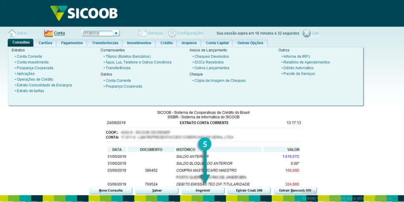The width and height of the screenshot is (404, 202).
Task: Open the Pagamentos tab
Action: [72, 43]
